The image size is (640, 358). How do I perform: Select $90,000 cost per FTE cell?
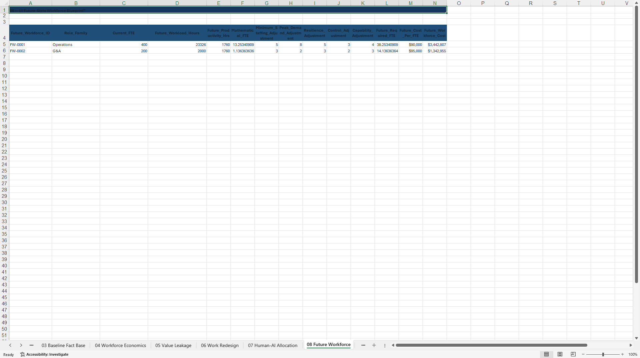tap(411, 44)
